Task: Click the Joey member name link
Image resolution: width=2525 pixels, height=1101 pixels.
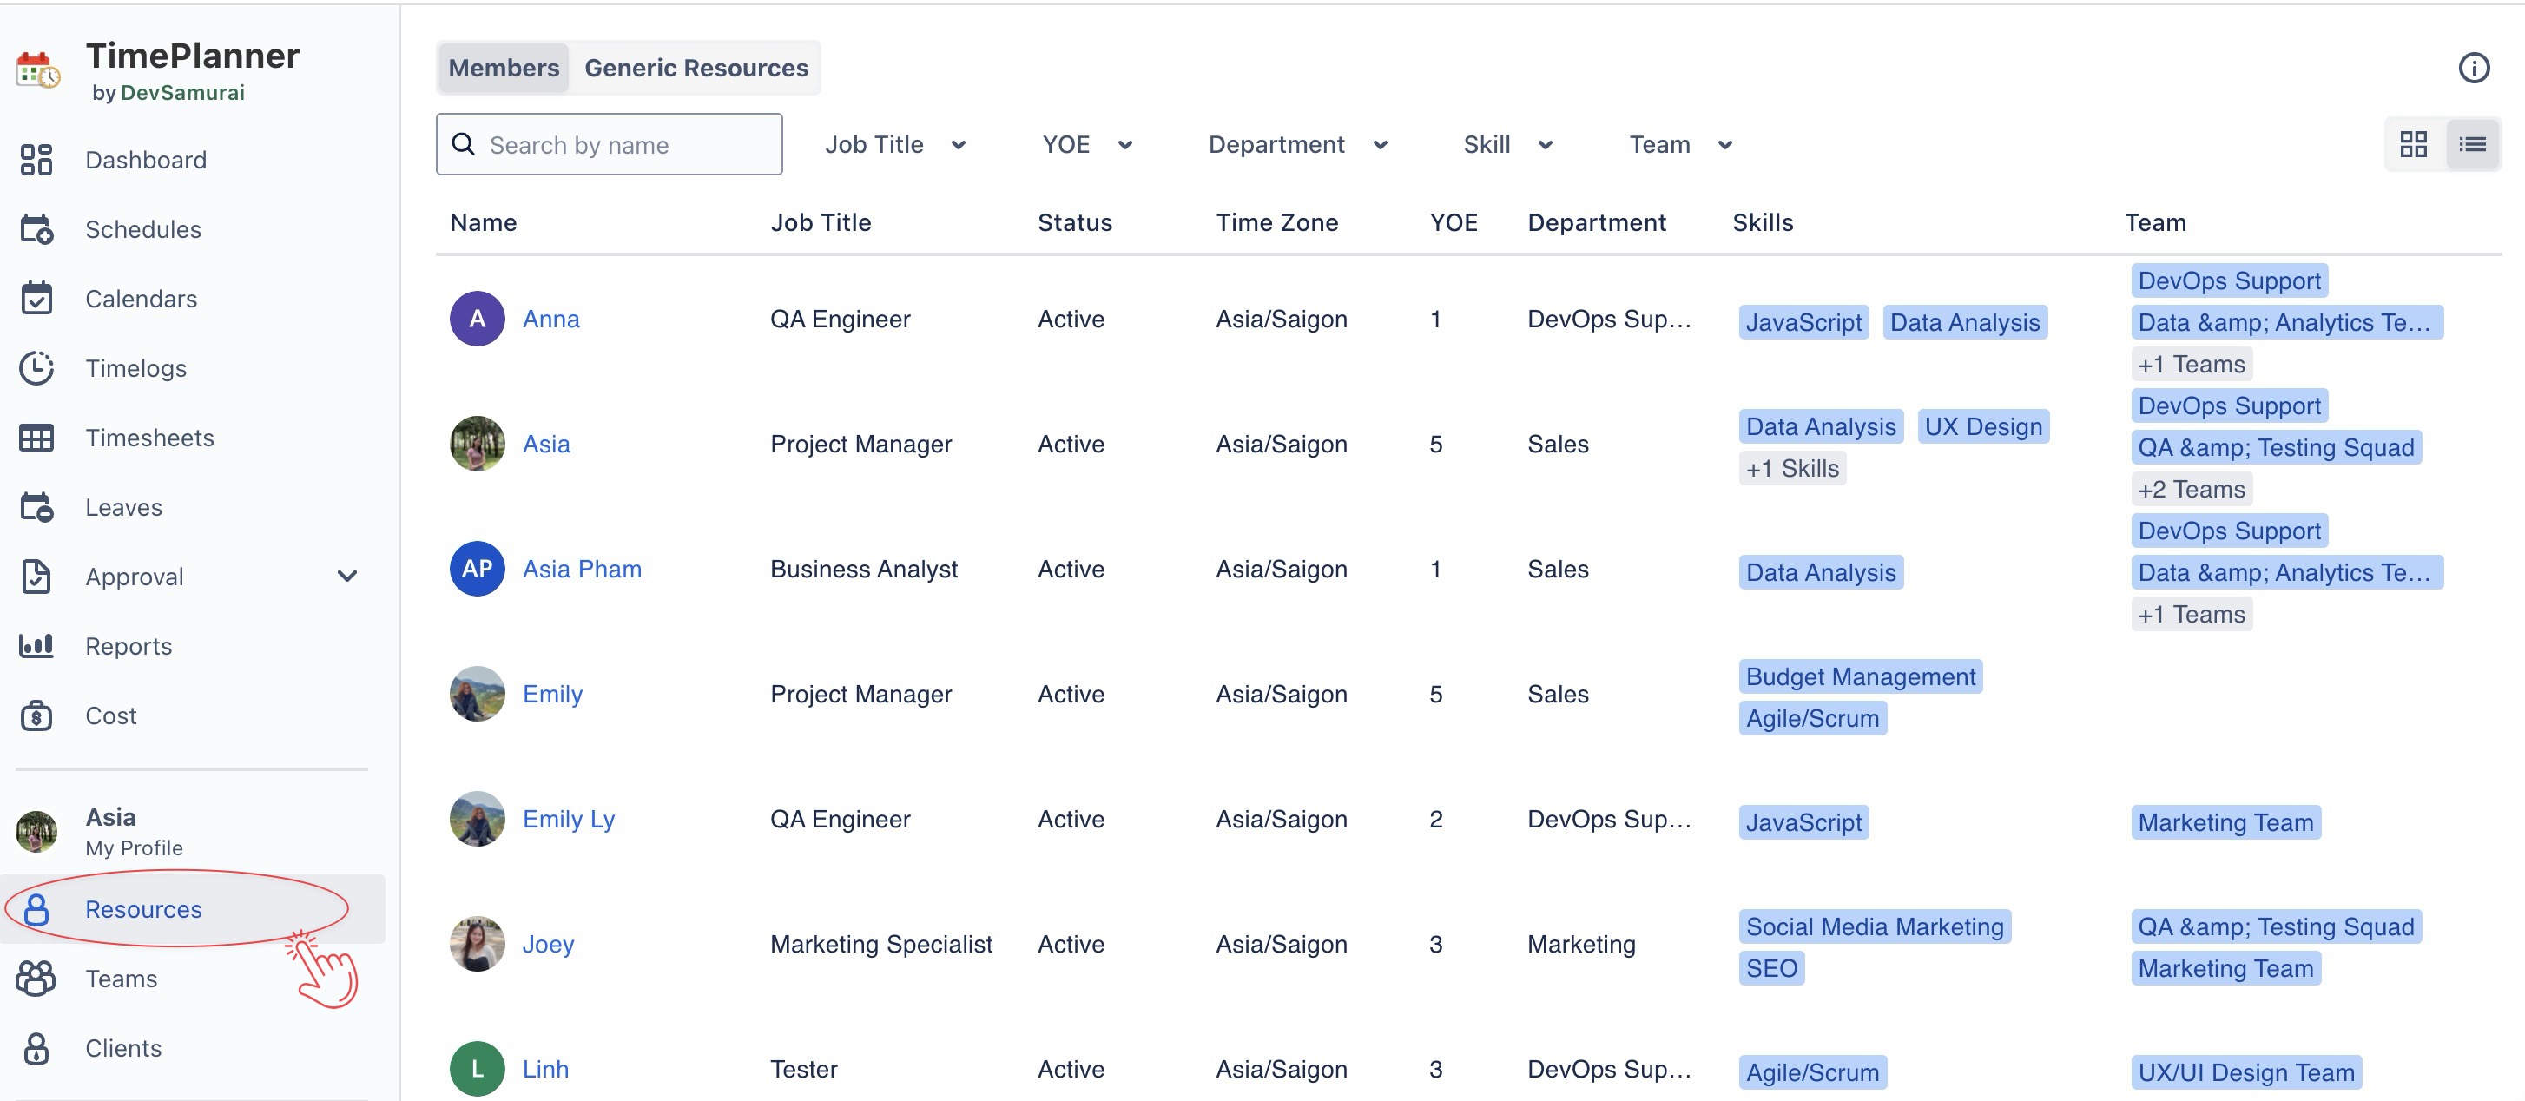Action: (548, 944)
